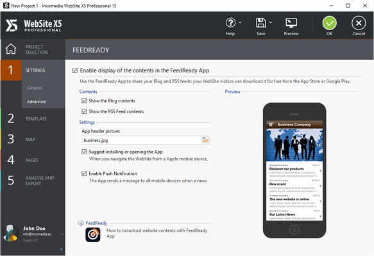
Task: Click the phone home button in preview
Action: click(x=294, y=230)
